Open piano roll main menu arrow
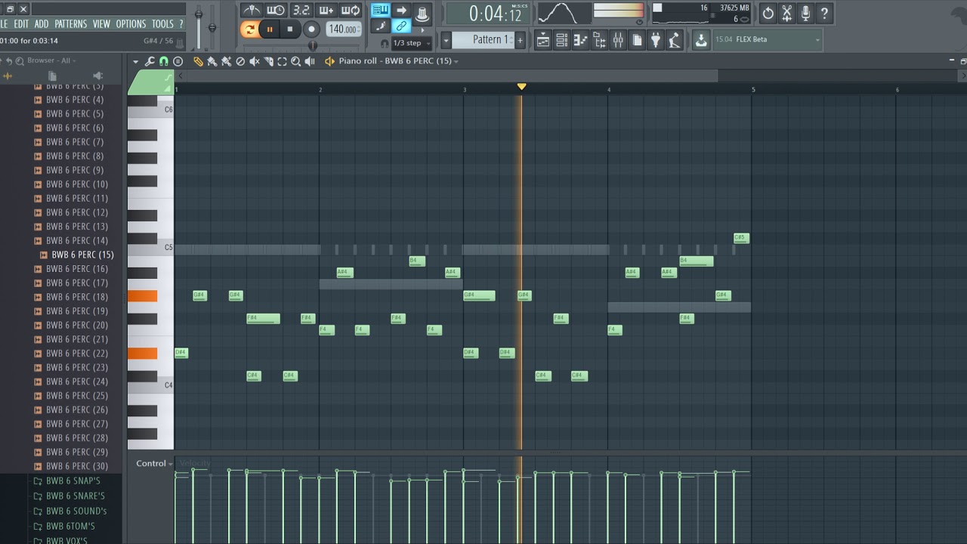Screen dimensions: 967x544 [x=135, y=61]
